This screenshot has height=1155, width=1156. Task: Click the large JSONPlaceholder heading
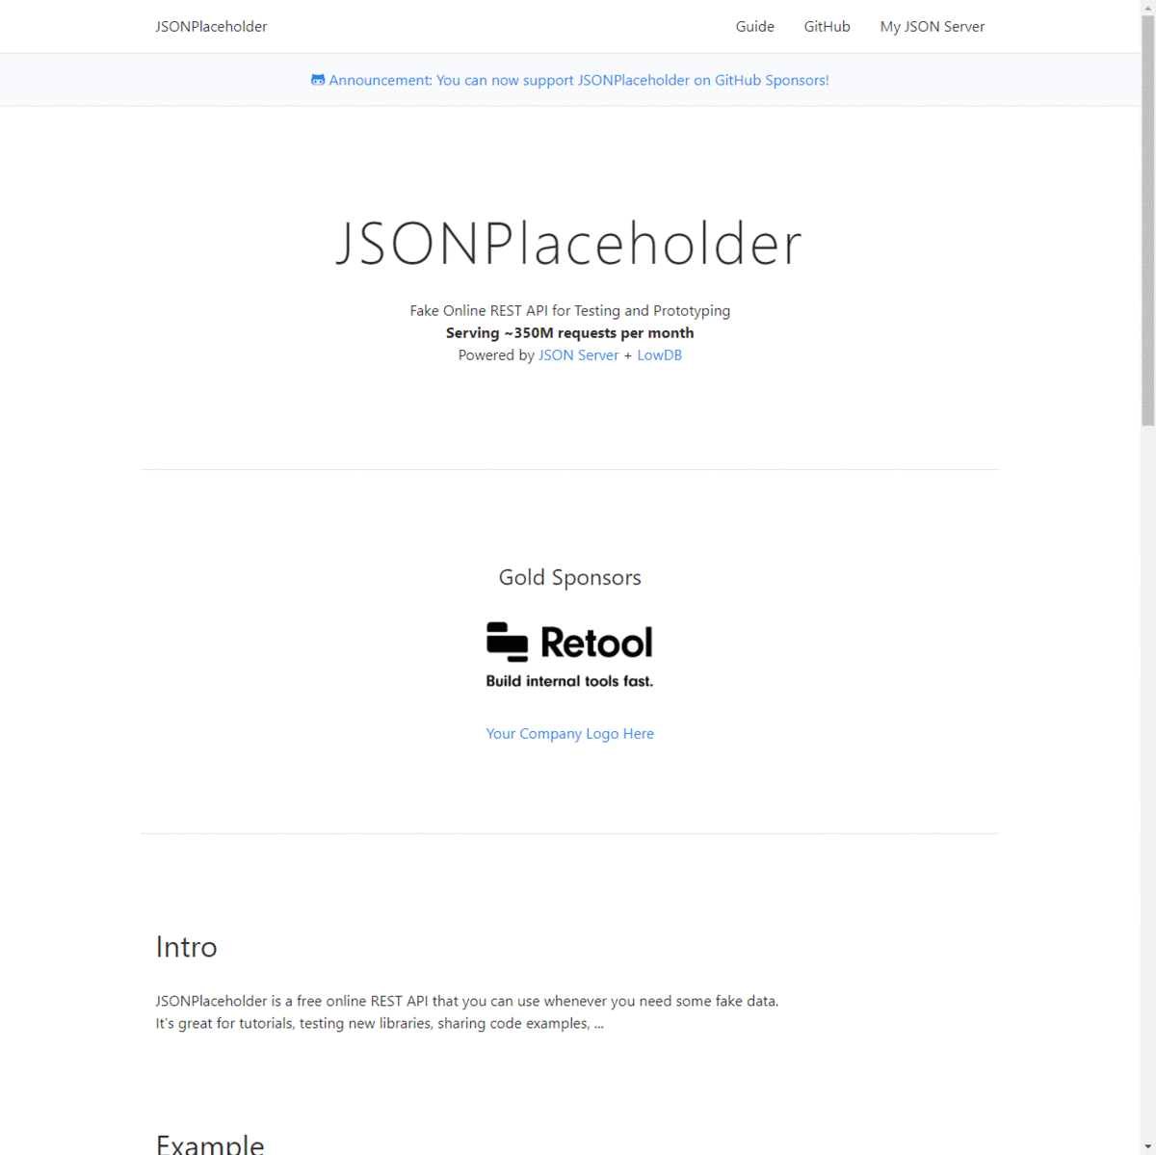(x=569, y=243)
